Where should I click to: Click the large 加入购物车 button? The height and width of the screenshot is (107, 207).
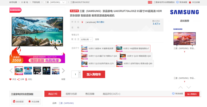94,74
